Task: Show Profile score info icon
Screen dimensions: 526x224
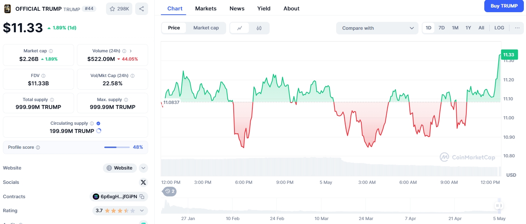Action: [38, 148]
